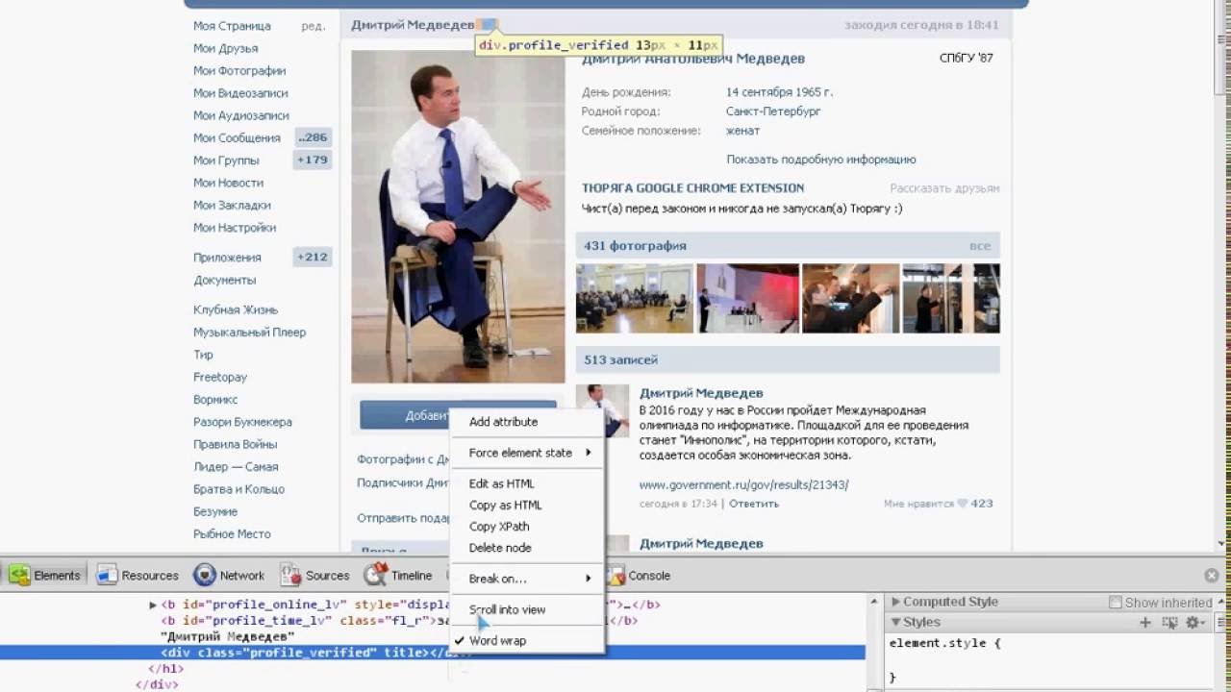Open the Elements panel in DevTools
Screen dimensions: 1231x692
45,576
